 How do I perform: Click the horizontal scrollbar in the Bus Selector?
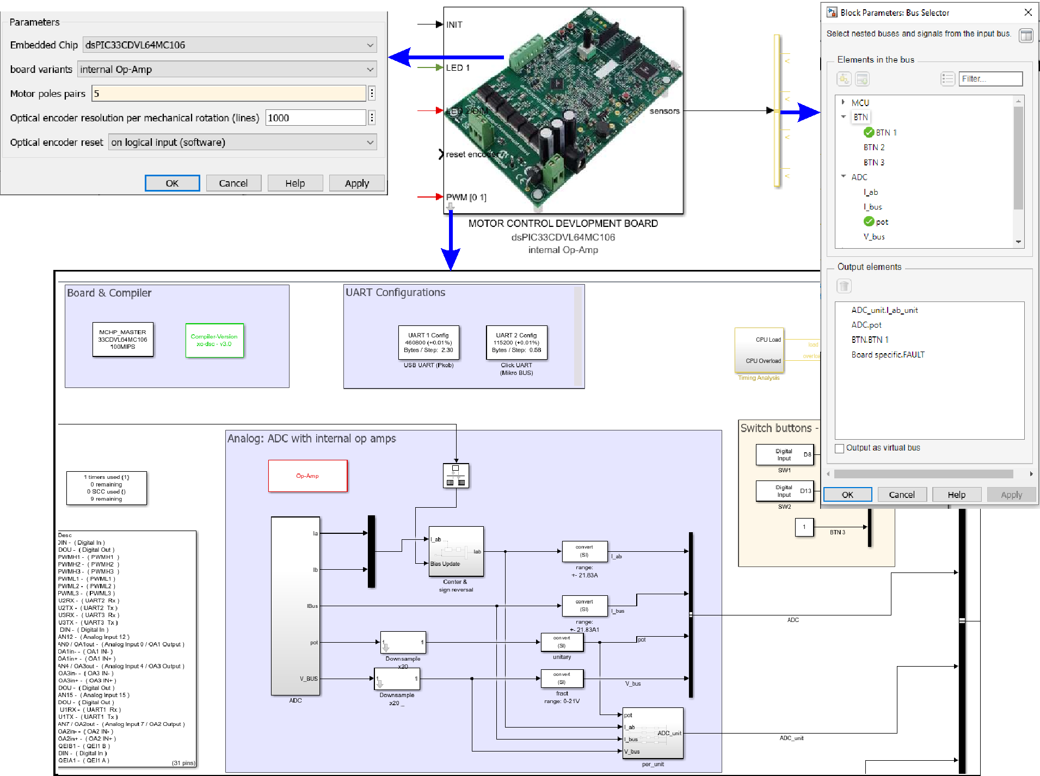[923, 474]
